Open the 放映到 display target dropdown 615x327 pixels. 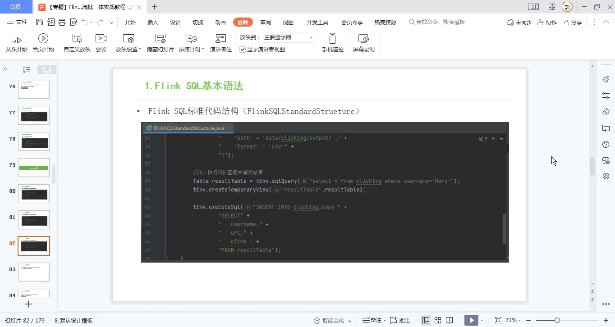[x=312, y=37]
